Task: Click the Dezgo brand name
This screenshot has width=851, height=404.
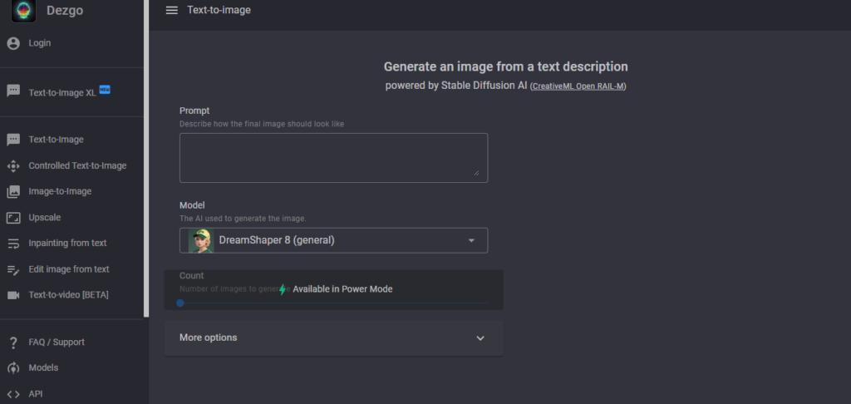Action: click(x=65, y=10)
